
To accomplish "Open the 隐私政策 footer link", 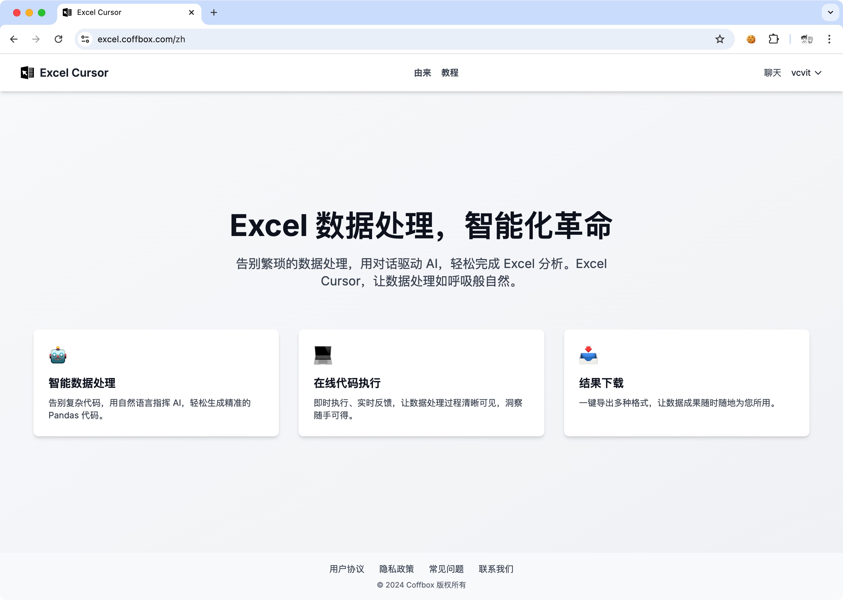I will coord(397,569).
